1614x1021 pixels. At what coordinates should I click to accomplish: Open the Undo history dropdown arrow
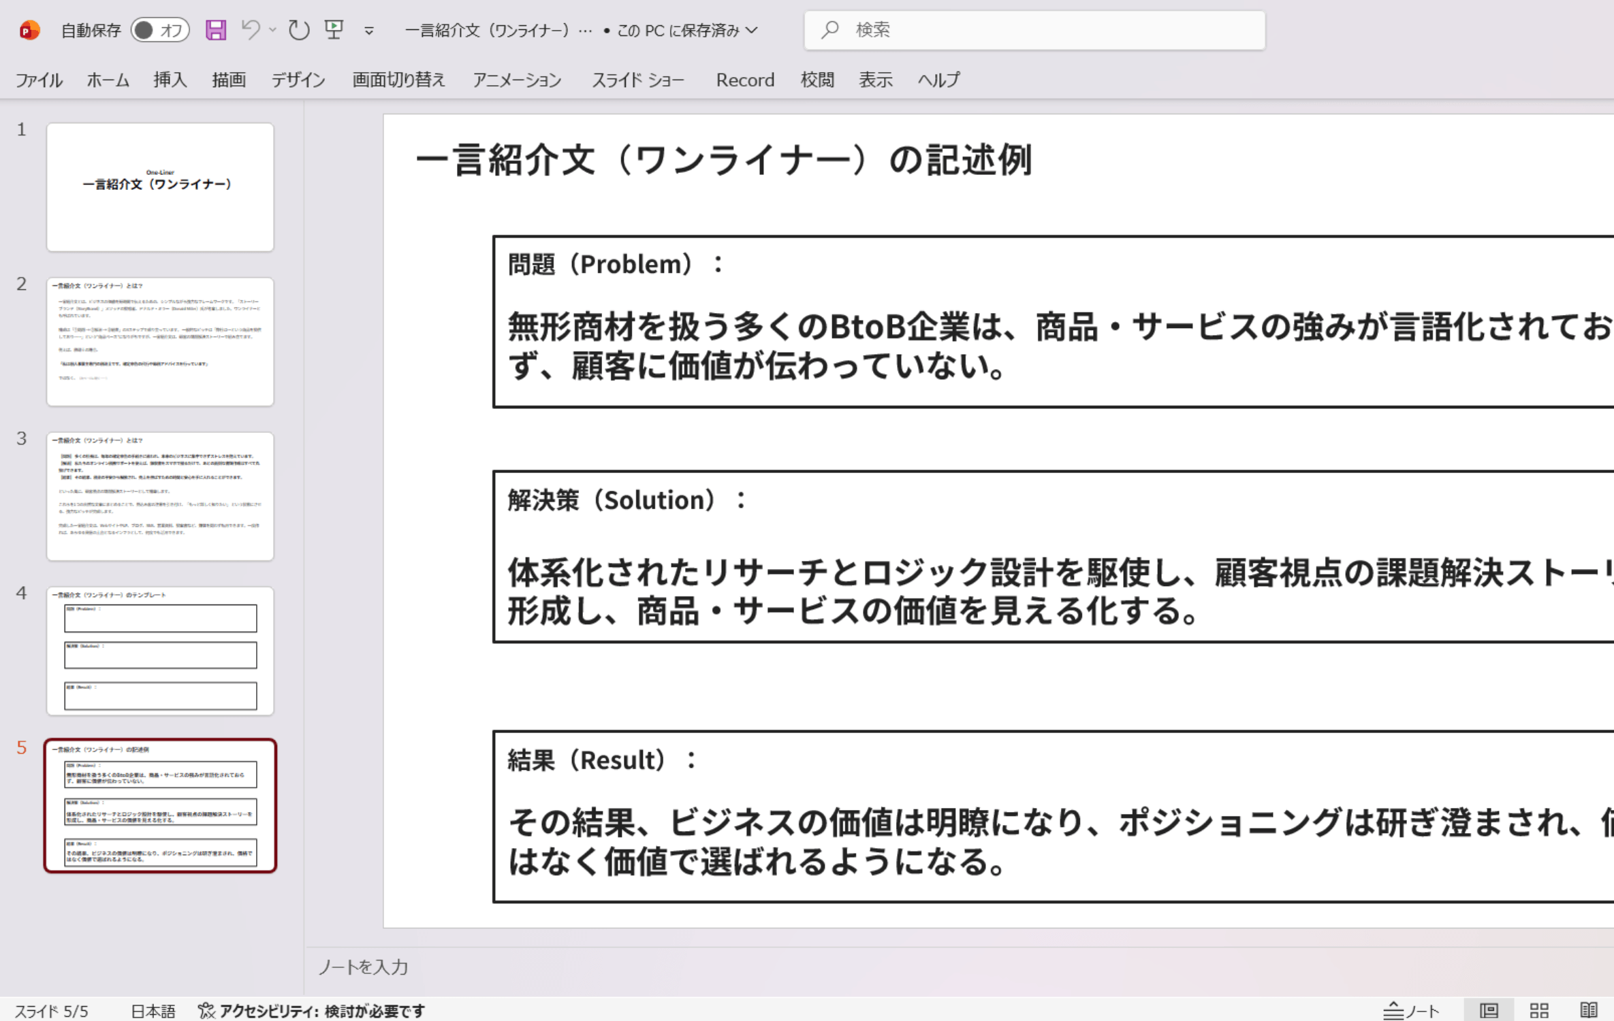[272, 30]
